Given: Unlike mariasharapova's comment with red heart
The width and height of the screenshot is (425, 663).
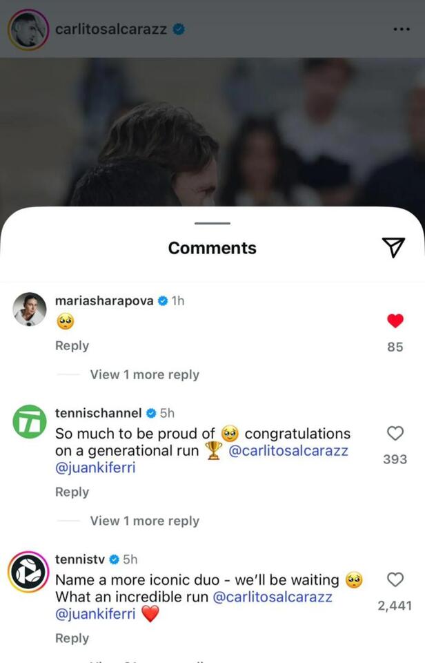Looking at the screenshot, I should 395,321.
